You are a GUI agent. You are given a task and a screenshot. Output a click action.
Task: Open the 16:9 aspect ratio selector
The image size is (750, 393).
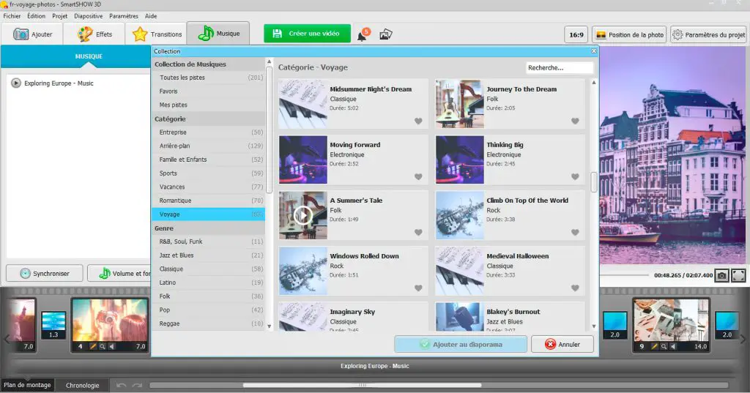pos(576,34)
